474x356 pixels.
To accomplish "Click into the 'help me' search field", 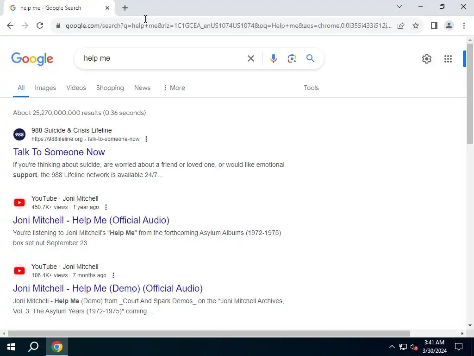I will (x=163, y=58).
